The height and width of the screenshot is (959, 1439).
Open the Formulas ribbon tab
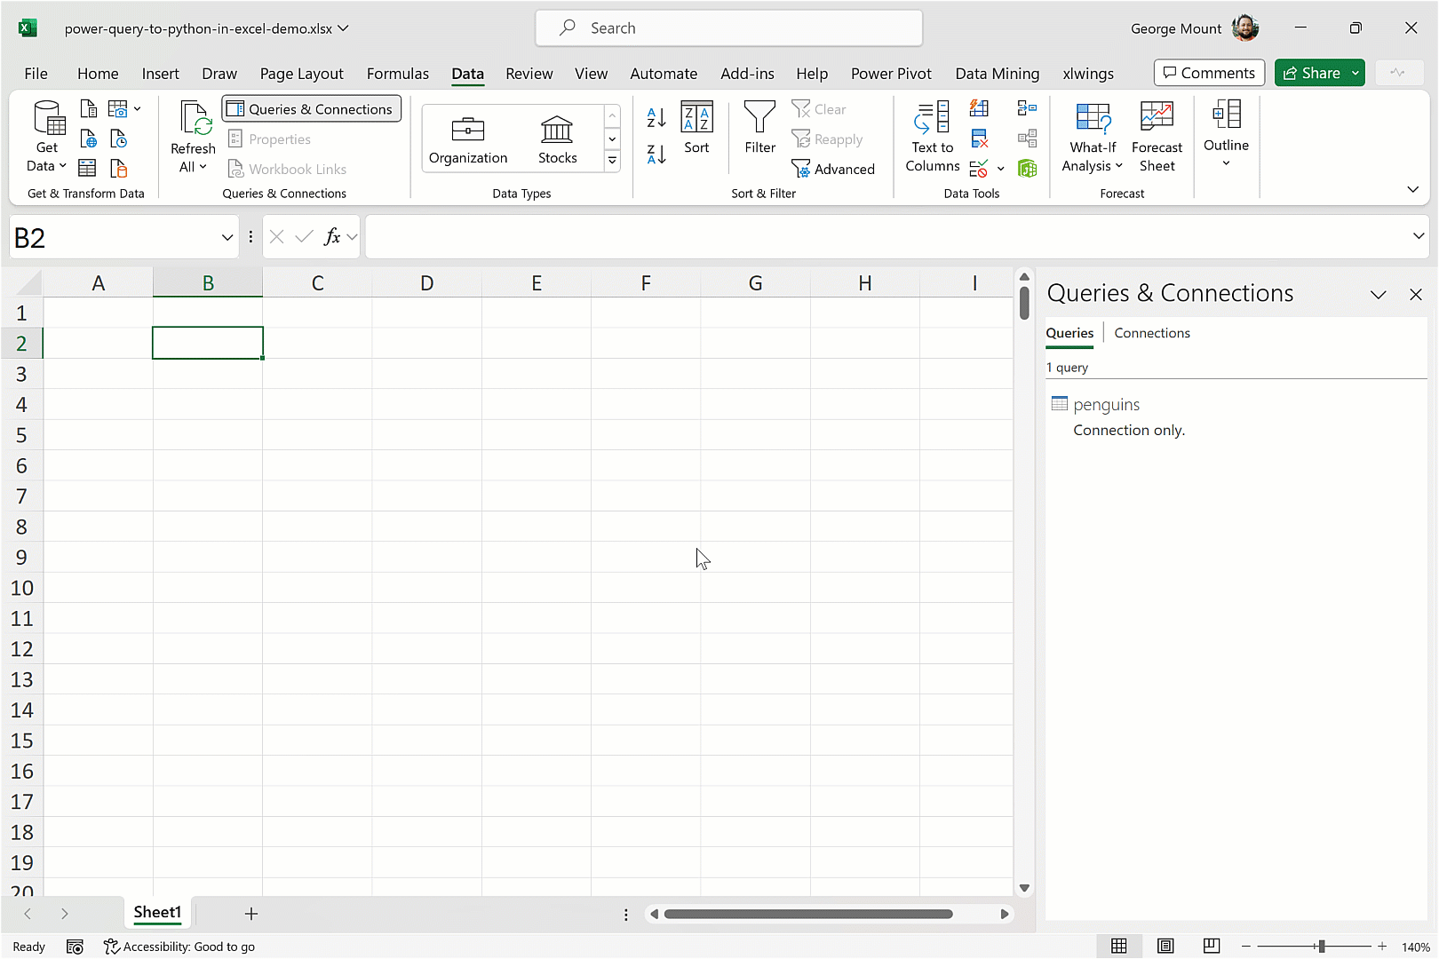pyautogui.click(x=397, y=74)
